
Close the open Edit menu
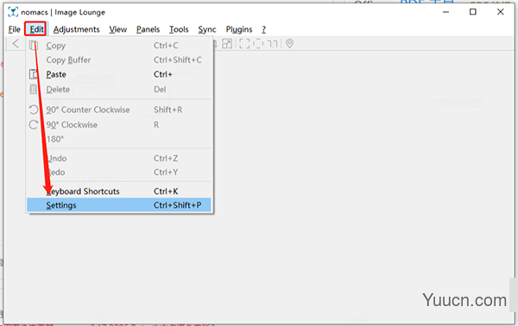36,29
